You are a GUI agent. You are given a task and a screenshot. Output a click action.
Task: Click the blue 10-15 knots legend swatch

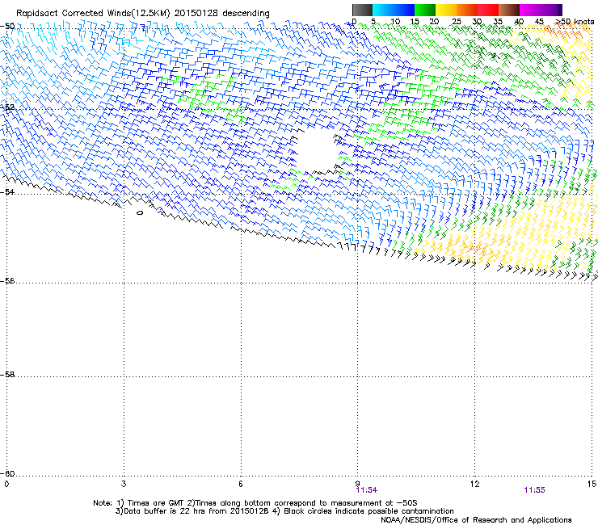tap(404, 10)
